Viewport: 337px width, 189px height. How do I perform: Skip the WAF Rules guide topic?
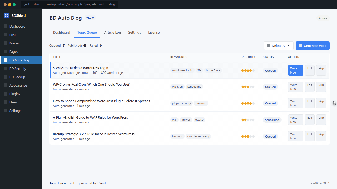coord(321,120)
